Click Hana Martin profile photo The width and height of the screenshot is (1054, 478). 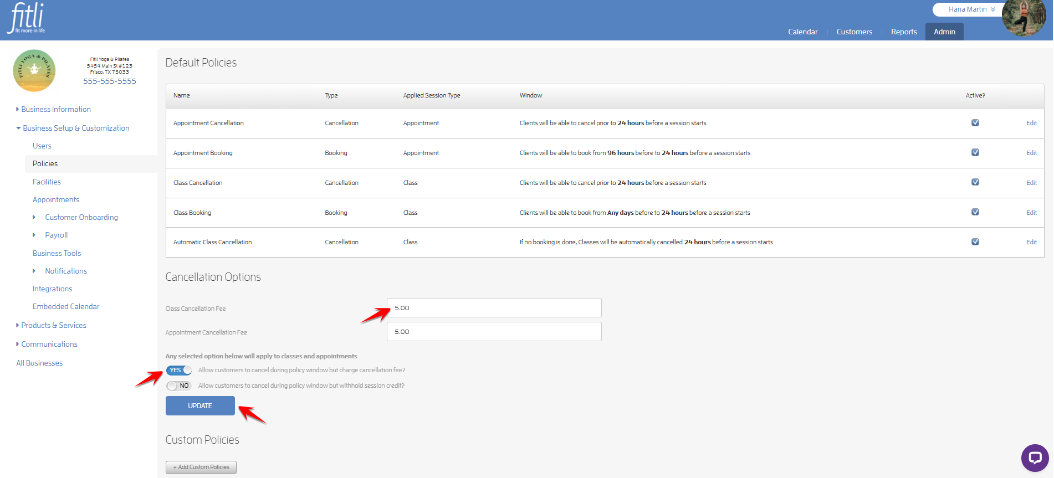click(1024, 17)
